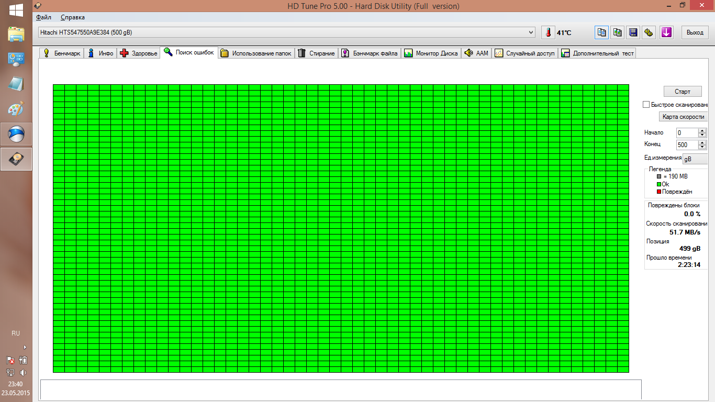Viewport: 715px width, 402px height.
Task: Open Ед.измерения units dropdown
Action: point(695,159)
